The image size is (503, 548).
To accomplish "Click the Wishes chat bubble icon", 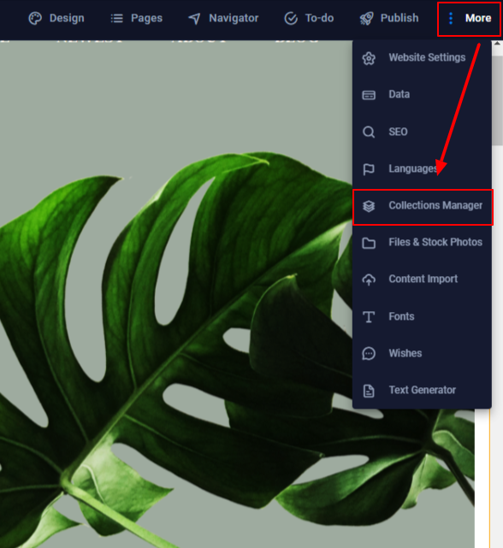I will (369, 354).
